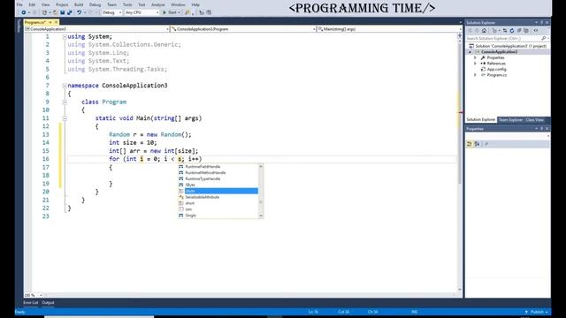The width and height of the screenshot is (566, 318).
Task: Click the Save icon in toolbar
Action: point(63,12)
